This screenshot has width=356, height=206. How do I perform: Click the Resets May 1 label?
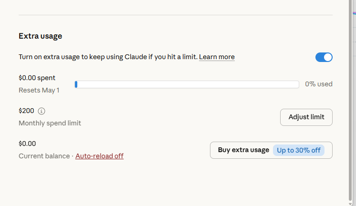(x=39, y=90)
